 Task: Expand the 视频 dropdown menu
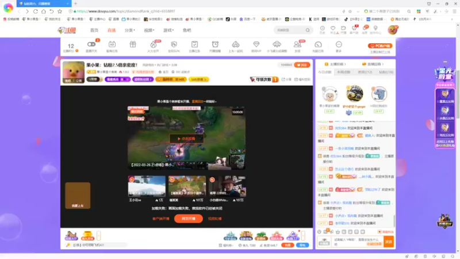pyautogui.click(x=149, y=31)
